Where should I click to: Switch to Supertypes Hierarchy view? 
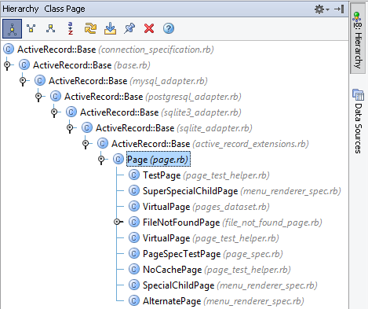pos(31,28)
